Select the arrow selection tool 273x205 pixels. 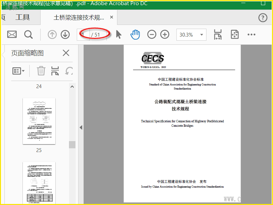(x=118, y=35)
